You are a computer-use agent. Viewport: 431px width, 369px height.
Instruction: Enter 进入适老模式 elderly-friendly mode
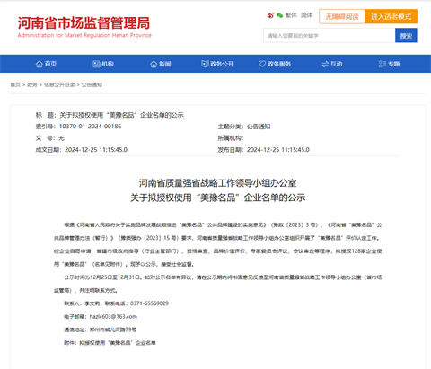pos(391,16)
